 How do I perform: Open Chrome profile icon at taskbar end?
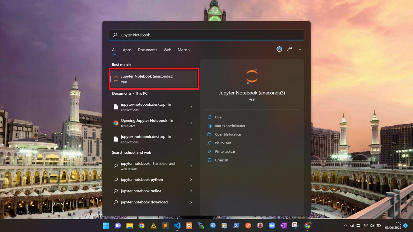(x=307, y=226)
